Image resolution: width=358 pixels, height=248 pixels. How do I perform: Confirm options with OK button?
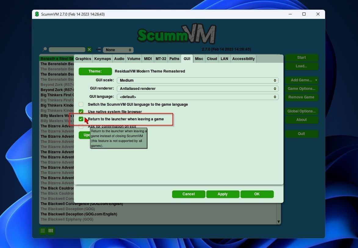click(x=257, y=194)
